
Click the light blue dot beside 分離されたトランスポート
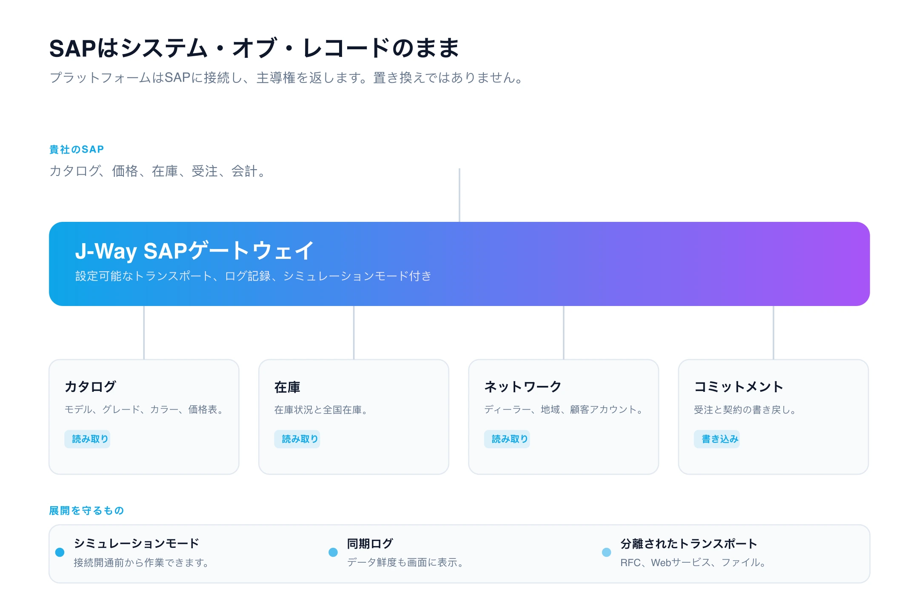point(607,552)
